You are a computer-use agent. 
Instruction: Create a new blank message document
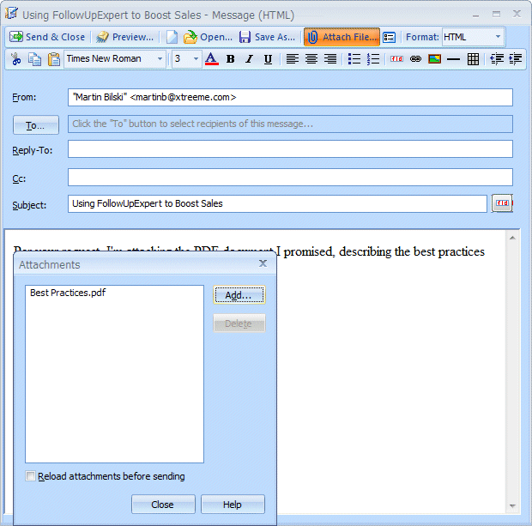point(172,37)
